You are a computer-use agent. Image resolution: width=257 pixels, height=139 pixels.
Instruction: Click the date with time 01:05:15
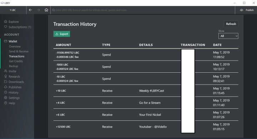coord(221,127)
